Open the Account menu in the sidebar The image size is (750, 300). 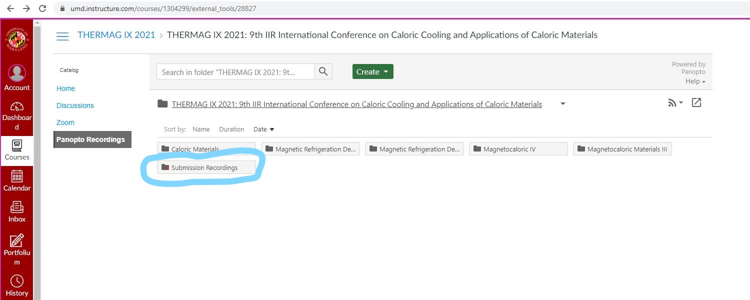(x=17, y=77)
